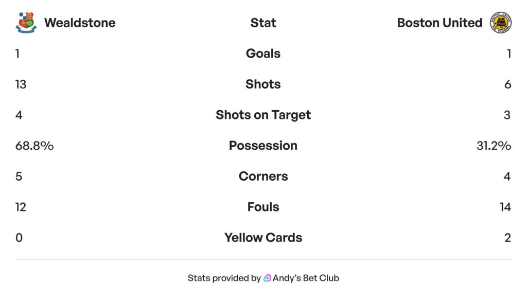The image size is (527, 296).
Task: Click Wealdstone's 68.8% possession value
Action: 34,146
